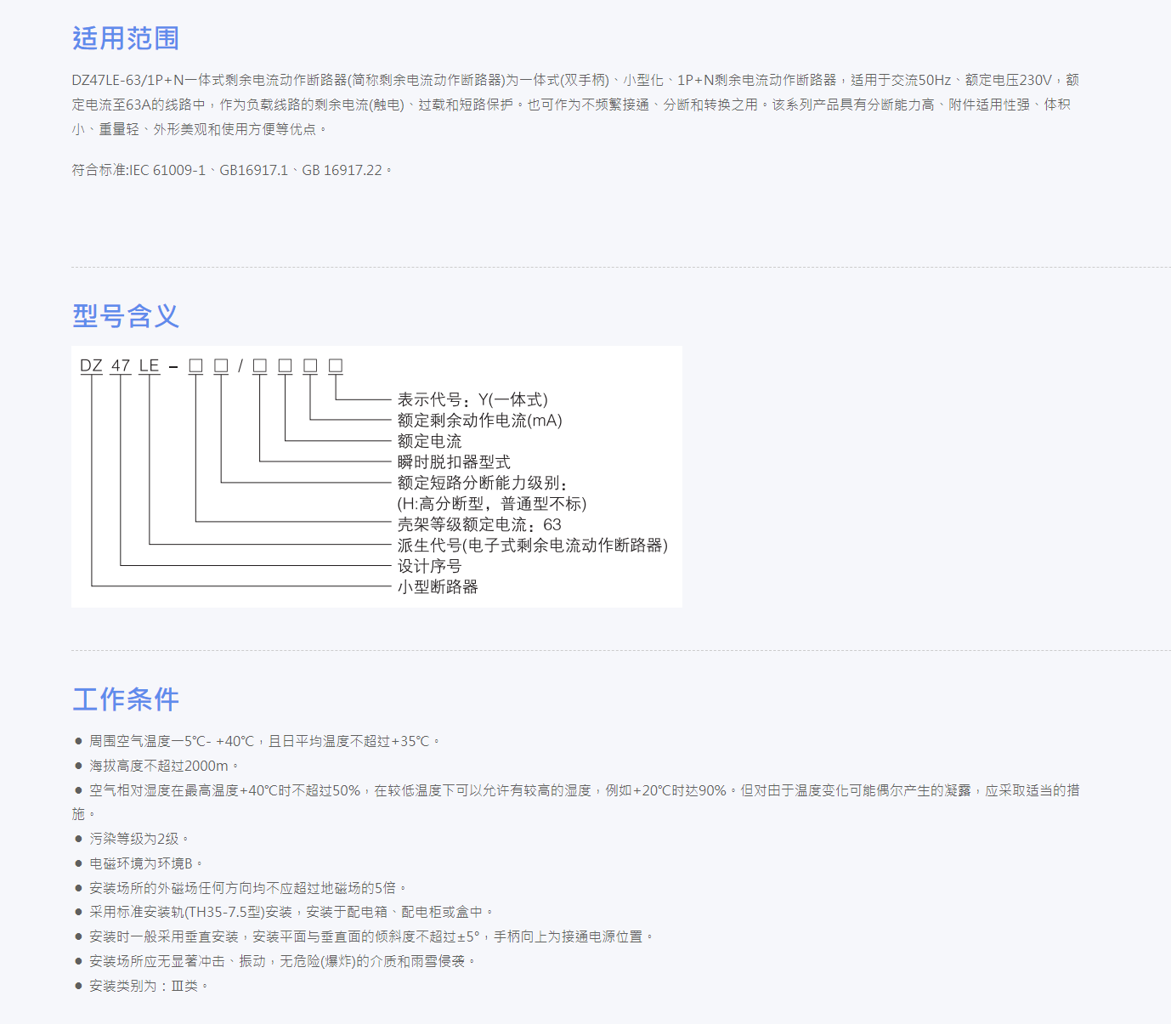Viewport: 1171px width, 1024px height.
Task: Click the 型号含义 section heading
Action: pos(126,316)
